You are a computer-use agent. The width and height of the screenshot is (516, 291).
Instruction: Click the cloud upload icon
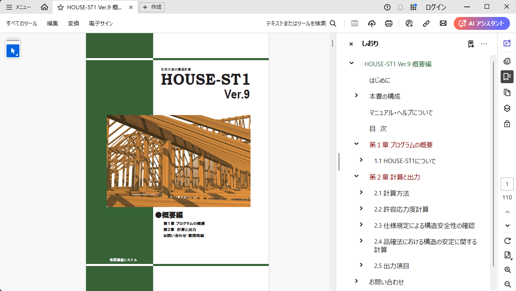372,23
